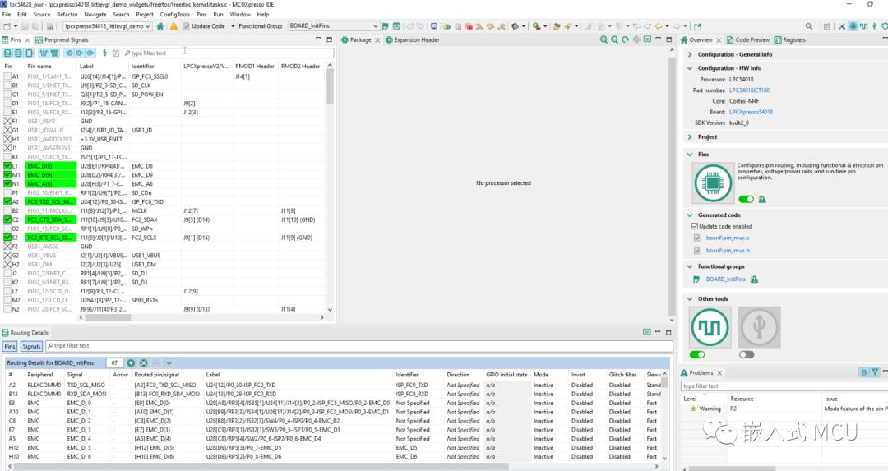Expand Configuration - General Info section
888x471 pixels.
[x=690, y=54]
